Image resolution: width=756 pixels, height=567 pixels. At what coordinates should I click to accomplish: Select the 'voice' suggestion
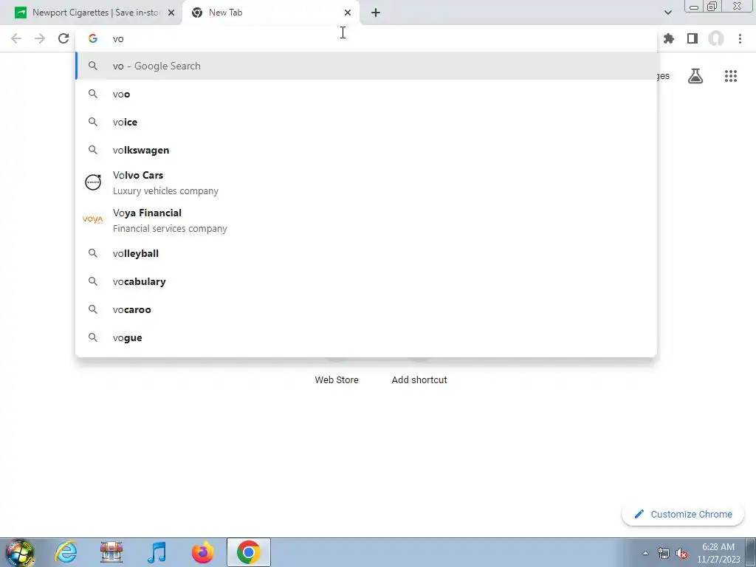point(366,122)
